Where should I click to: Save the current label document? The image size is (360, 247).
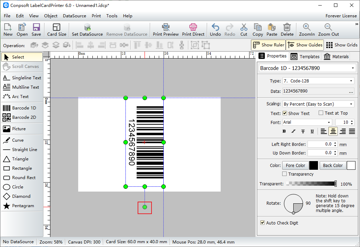[x=36, y=30]
